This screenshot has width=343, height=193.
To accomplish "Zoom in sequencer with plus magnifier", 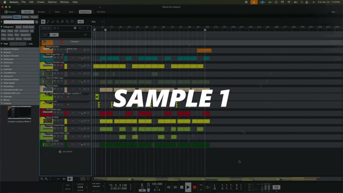I will [x=46, y=179].
